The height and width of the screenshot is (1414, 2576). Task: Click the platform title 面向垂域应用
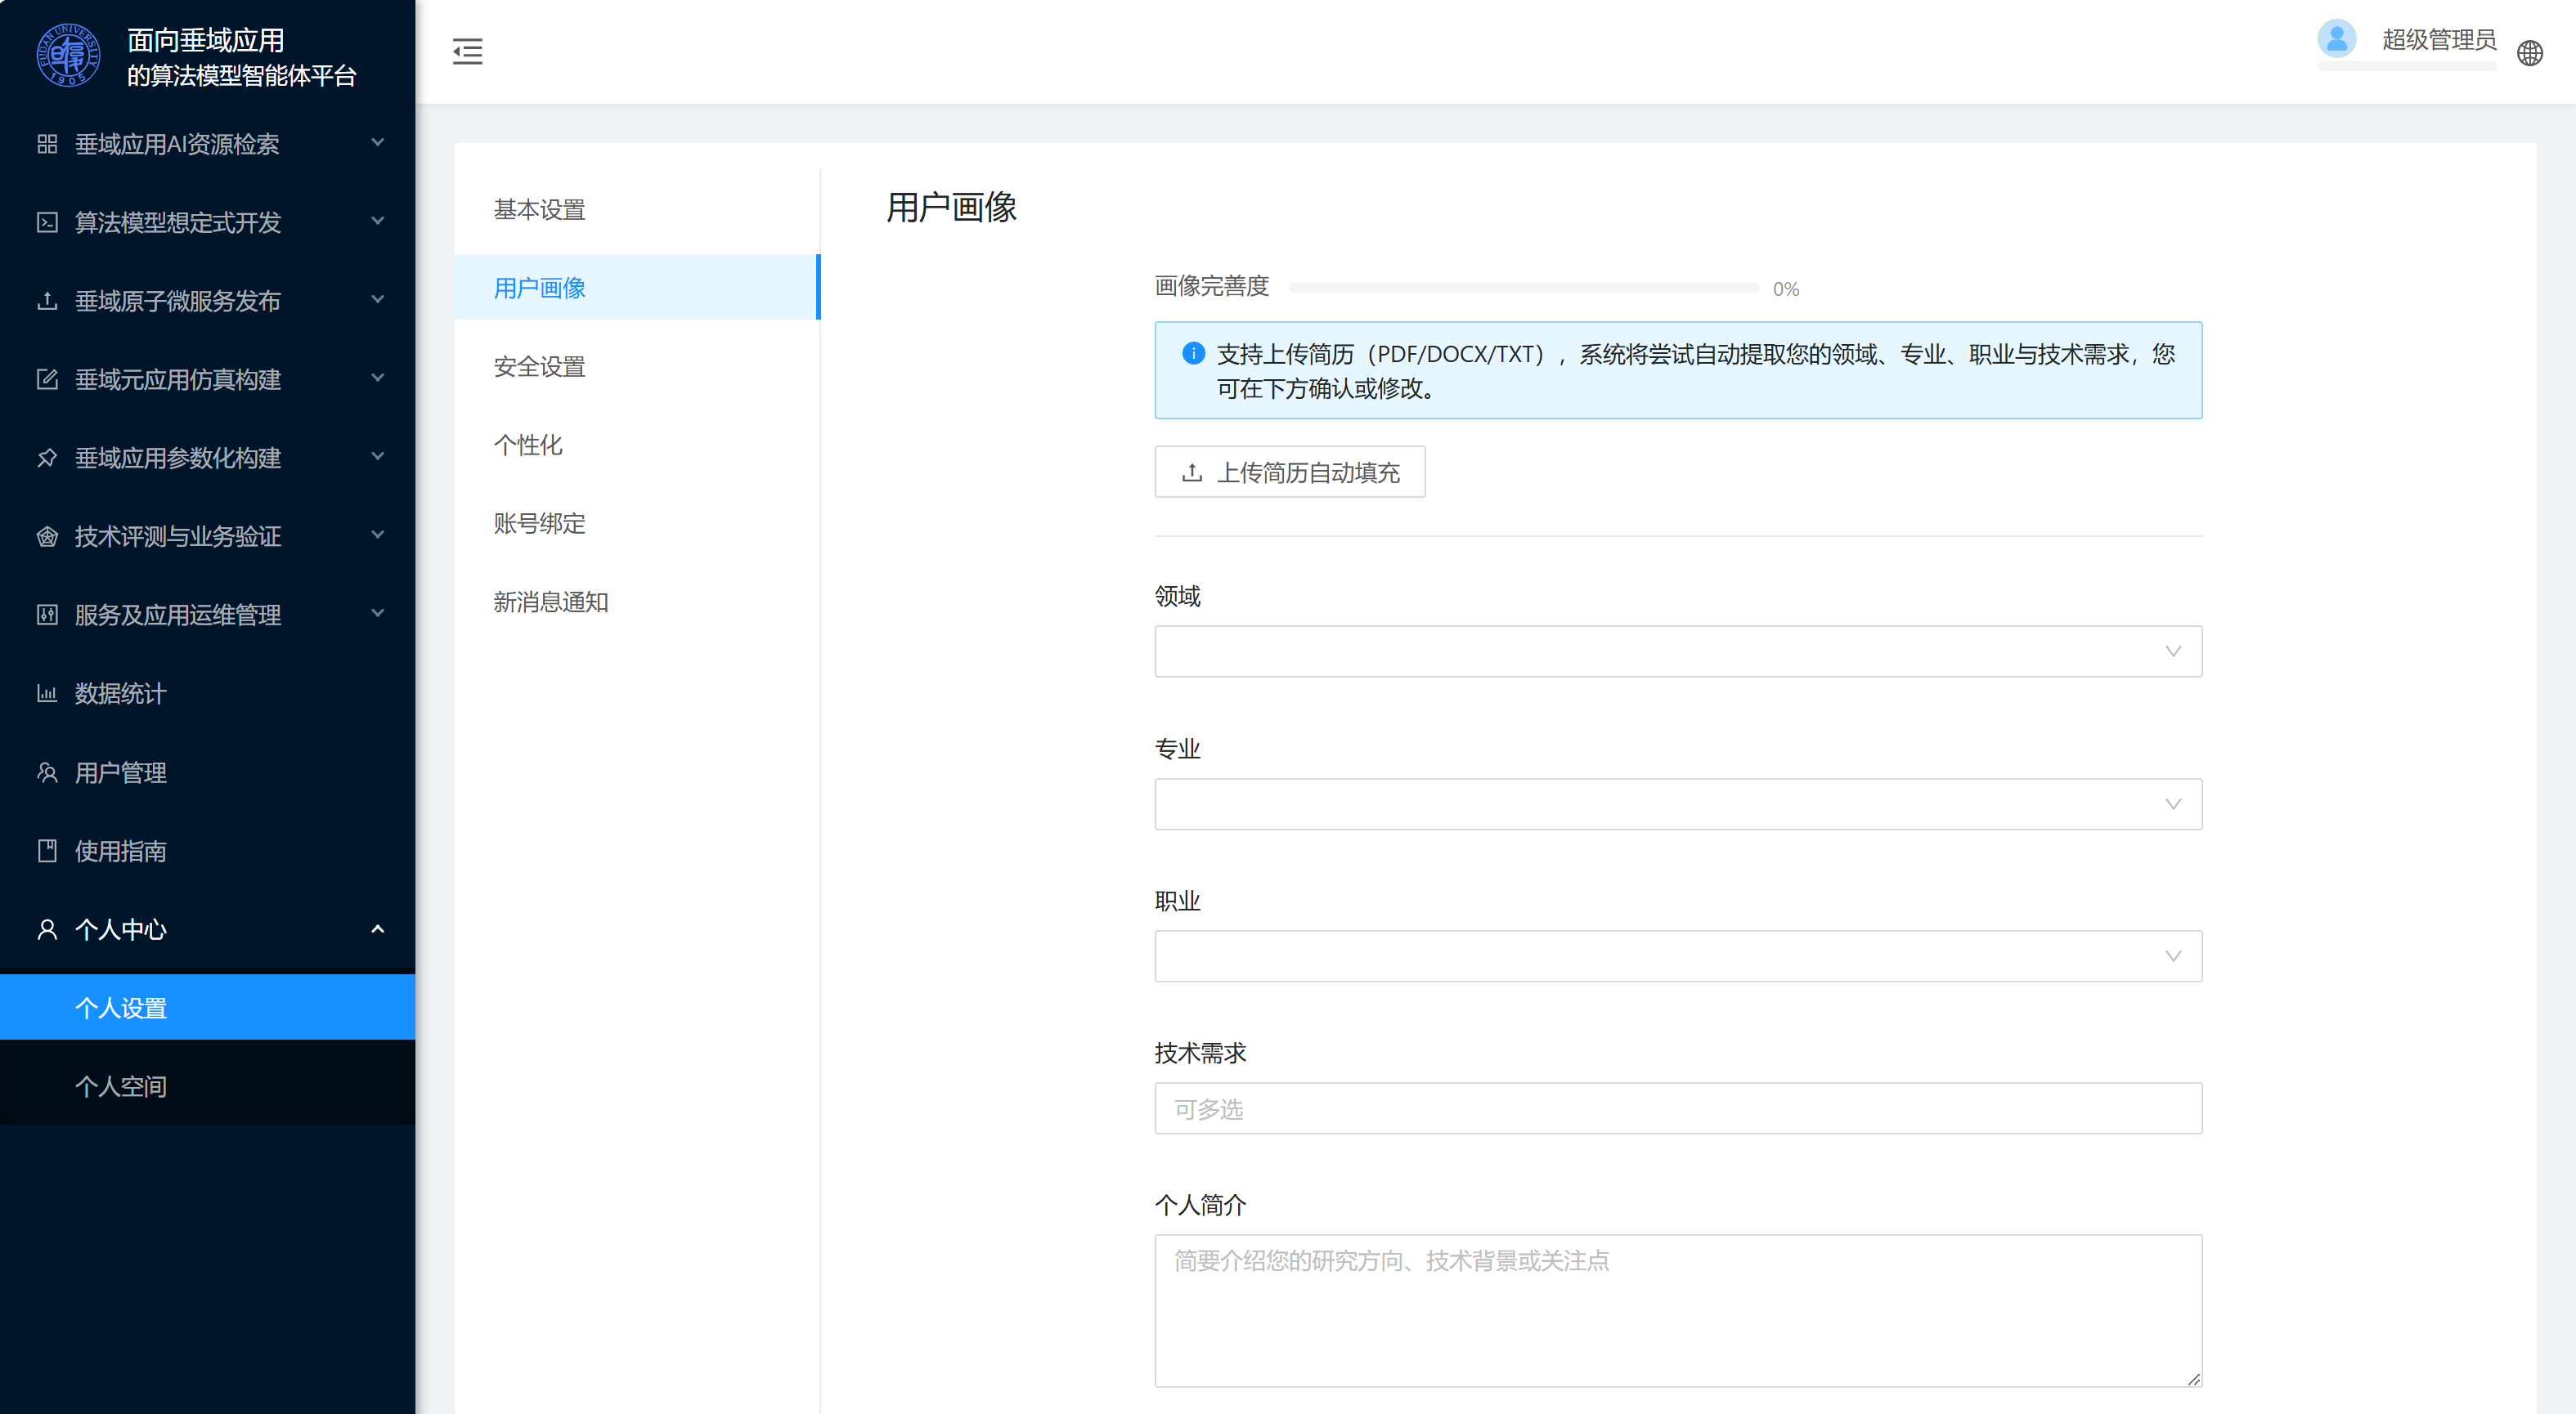205,40
